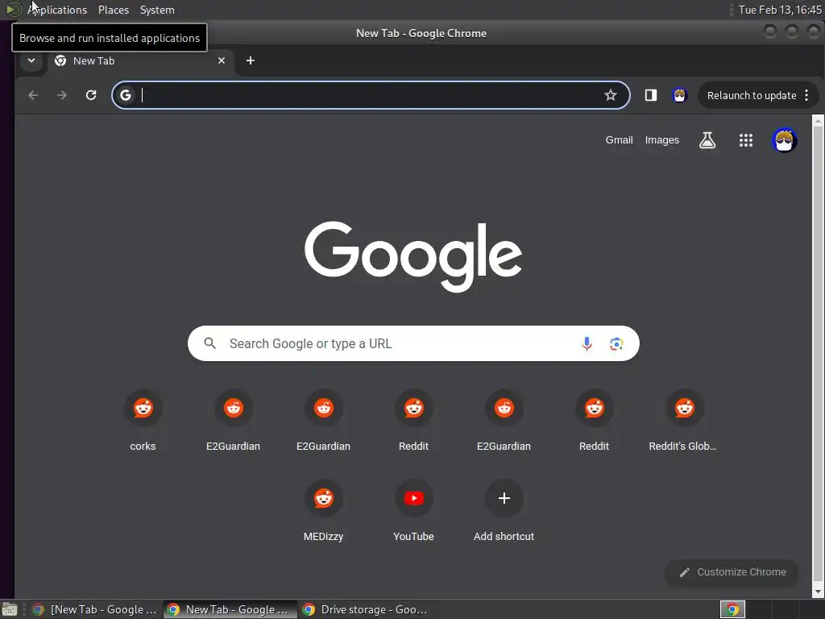Image resolution: width=825 pixels, height=619 pixels.
Task: Open the Images link
Action: point(662,140)
